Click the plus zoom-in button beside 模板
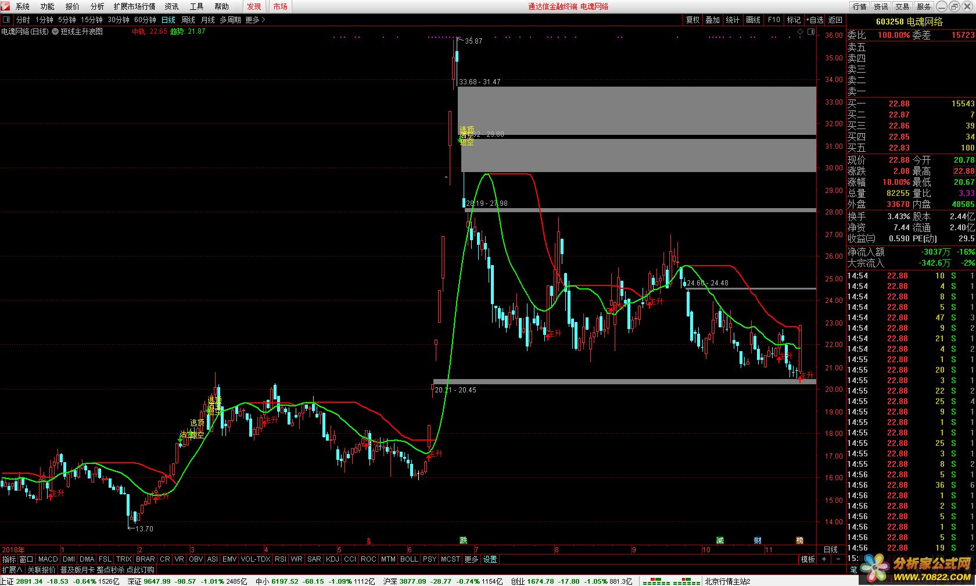Viewport: 976px width, 586px height. (824, 559)
